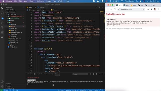Open History menu in macOS menu bar

tap(32, 1)
